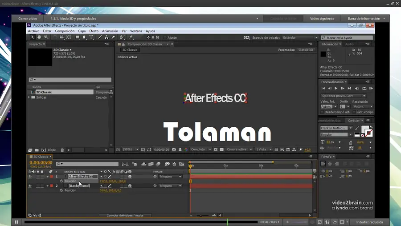Select the Clone Stamp tool
This screenshot has width=401, height=226.
point(106,37)
